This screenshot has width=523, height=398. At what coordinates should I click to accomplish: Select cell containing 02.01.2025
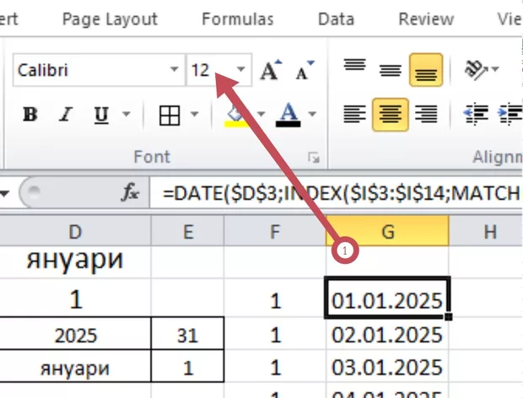coord(387,334)
